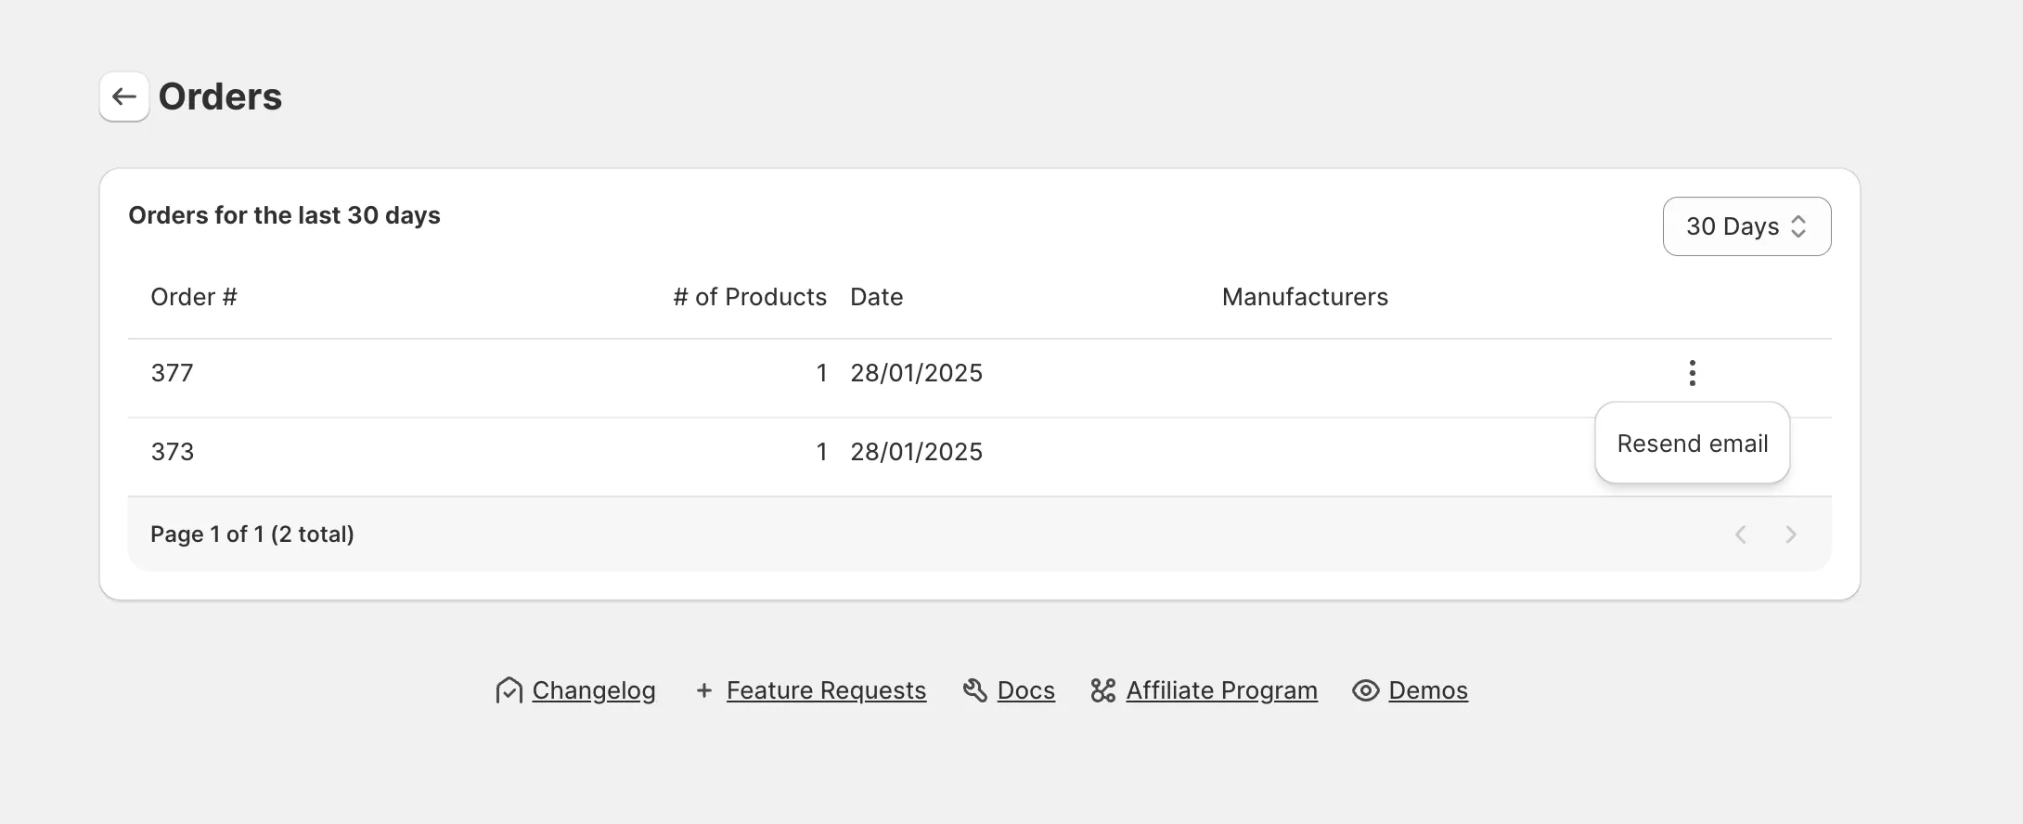This screenshot has width=2023, height=824.
Task: Open the 30 Days time range dropdown
Action: 1746,225
